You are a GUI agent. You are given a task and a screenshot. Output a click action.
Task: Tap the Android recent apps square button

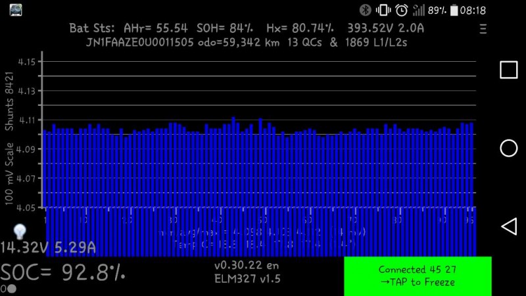click(x=508, y=70)
